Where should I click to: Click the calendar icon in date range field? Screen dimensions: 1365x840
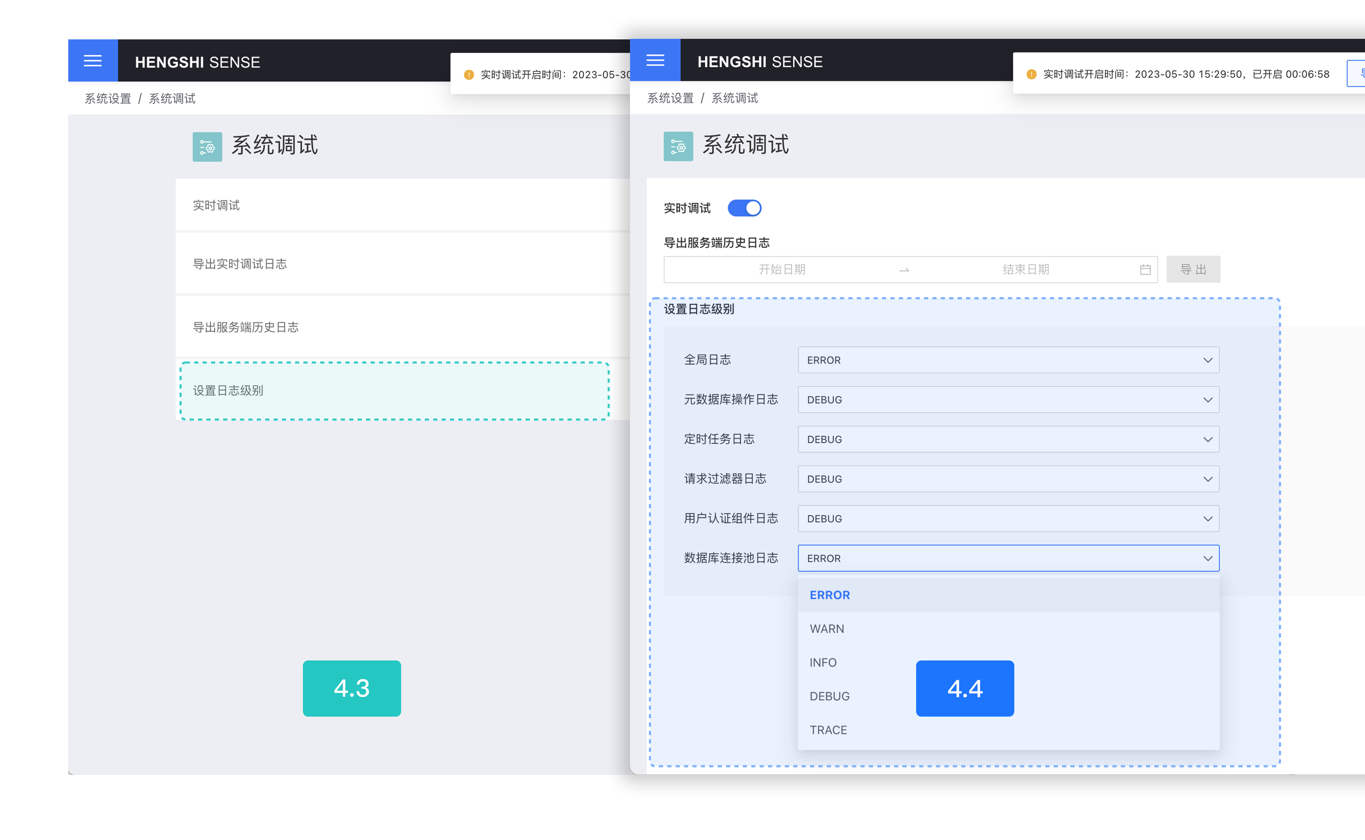1145,270
